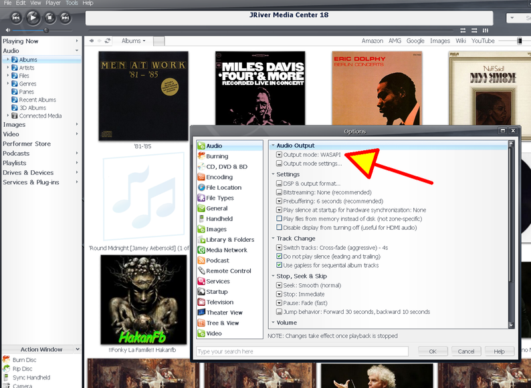This screenshot has width=531, height=388.
Task: Open the YouTube link
Action: click(x=483, y=41)
